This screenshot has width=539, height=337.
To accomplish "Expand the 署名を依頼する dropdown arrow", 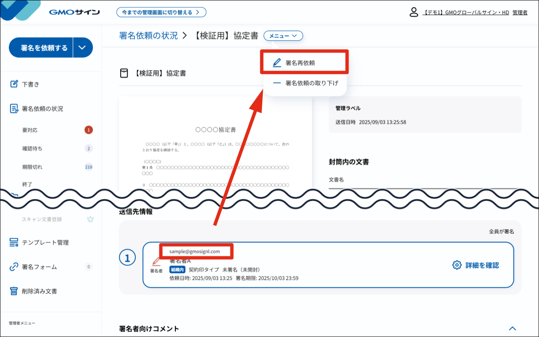I will [x=83, y=47].
